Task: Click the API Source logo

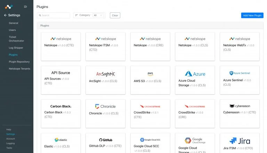Action: point(60,73)
